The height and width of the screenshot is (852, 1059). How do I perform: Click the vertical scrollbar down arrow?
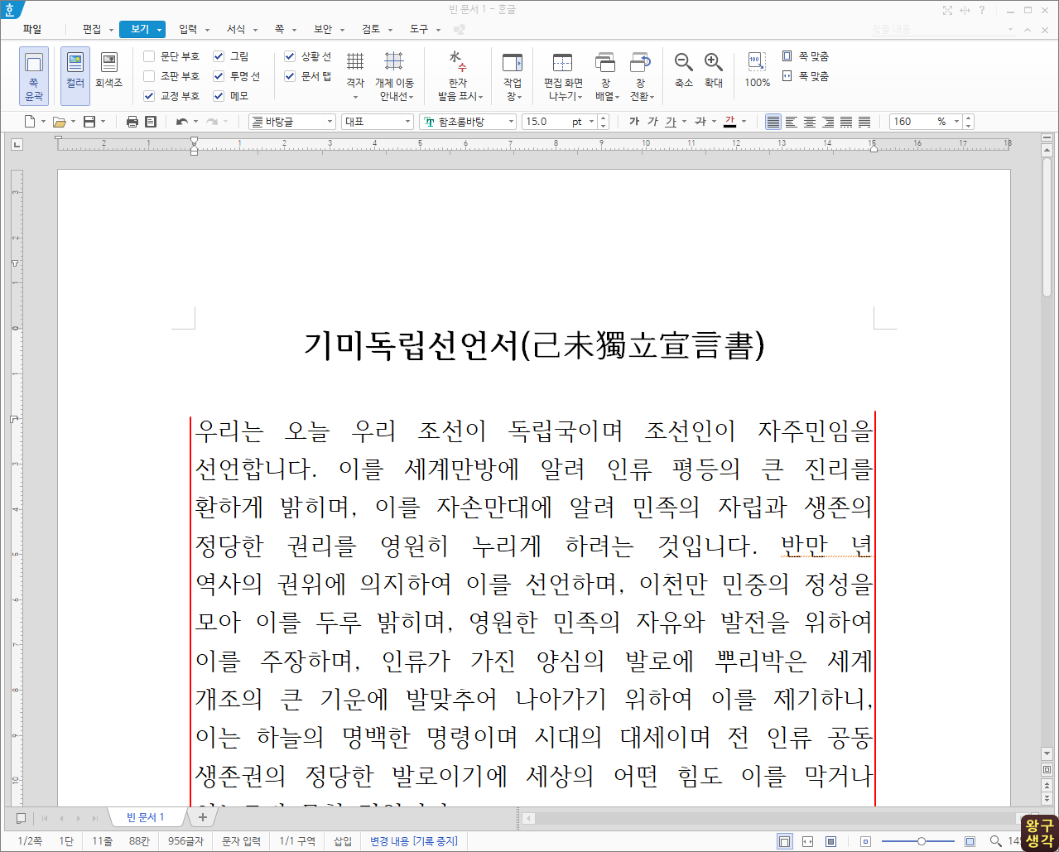(x=1047, y=753)
